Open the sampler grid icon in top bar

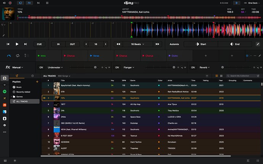click(47, 3)
